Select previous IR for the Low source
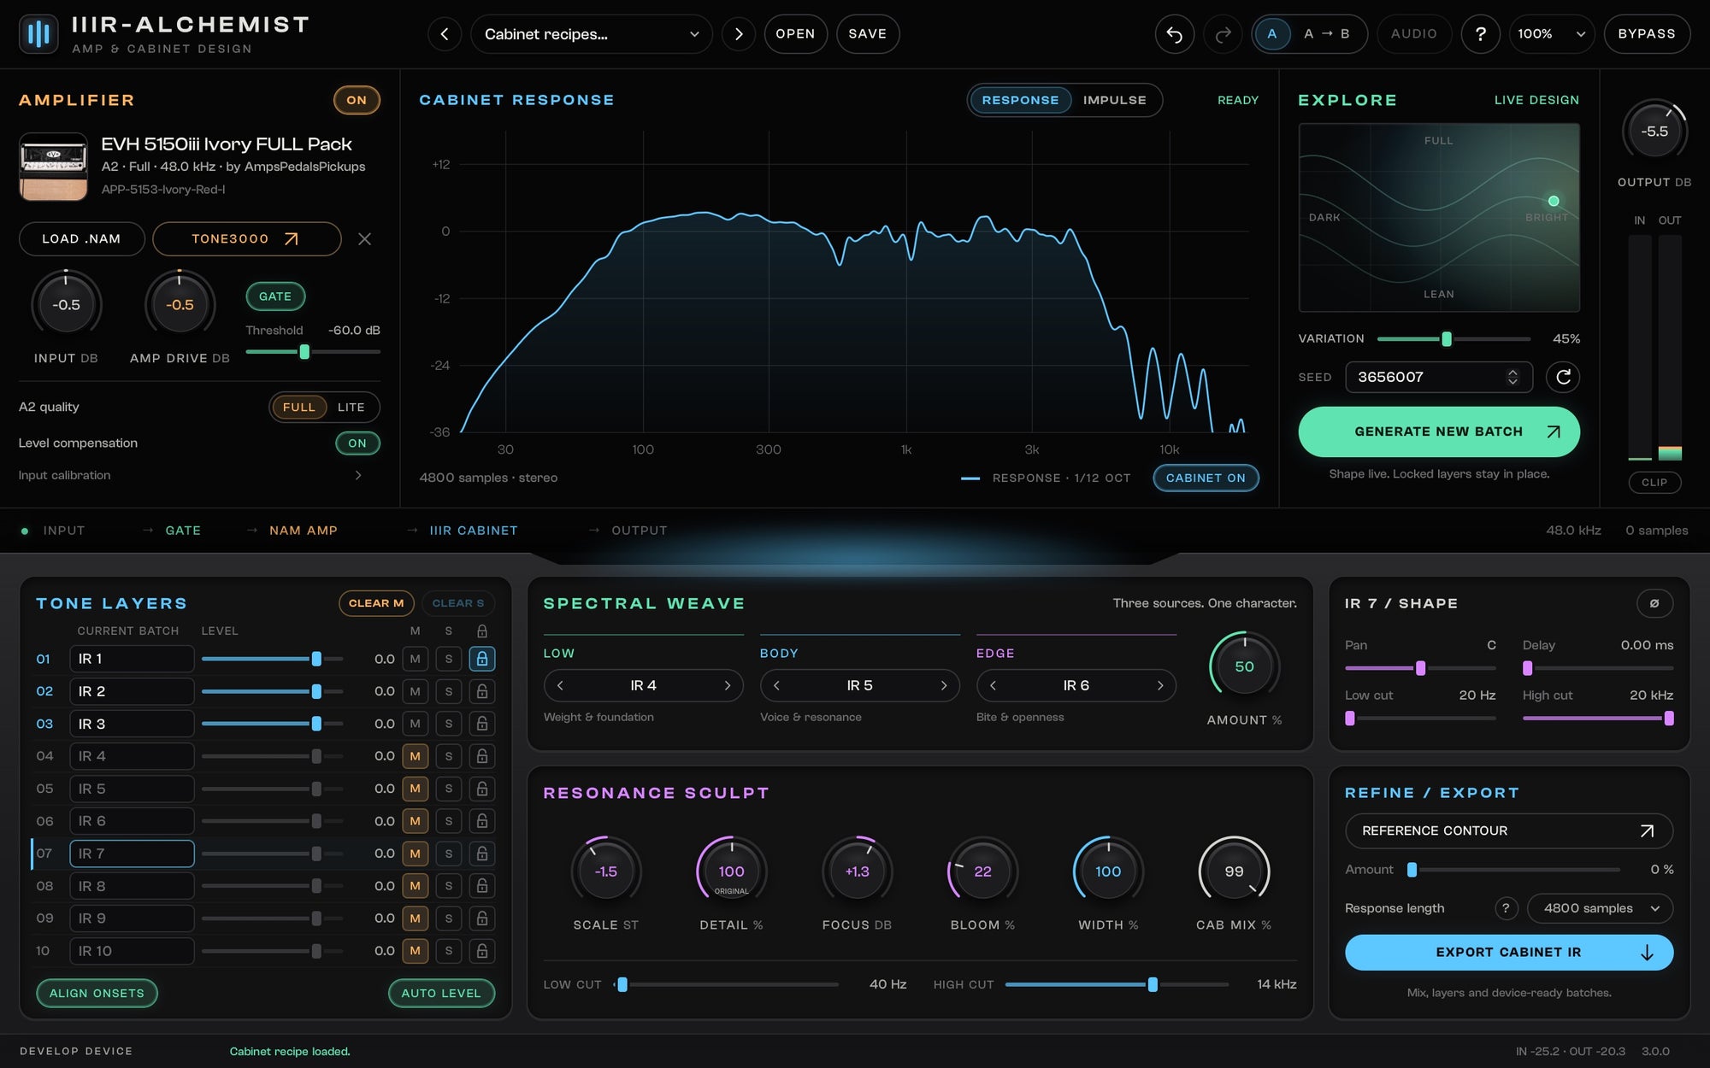This screenshot has width=1710, height=1068. click(x=560, y=685)
